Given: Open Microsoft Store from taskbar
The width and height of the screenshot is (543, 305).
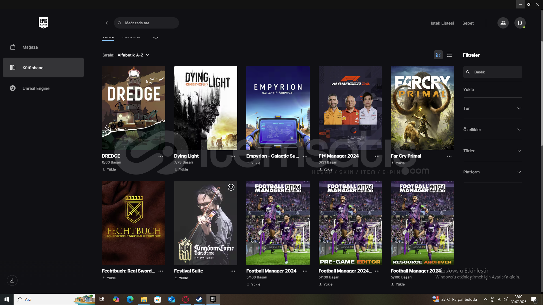Looking at the screenshot, I should tap(158, 299).
